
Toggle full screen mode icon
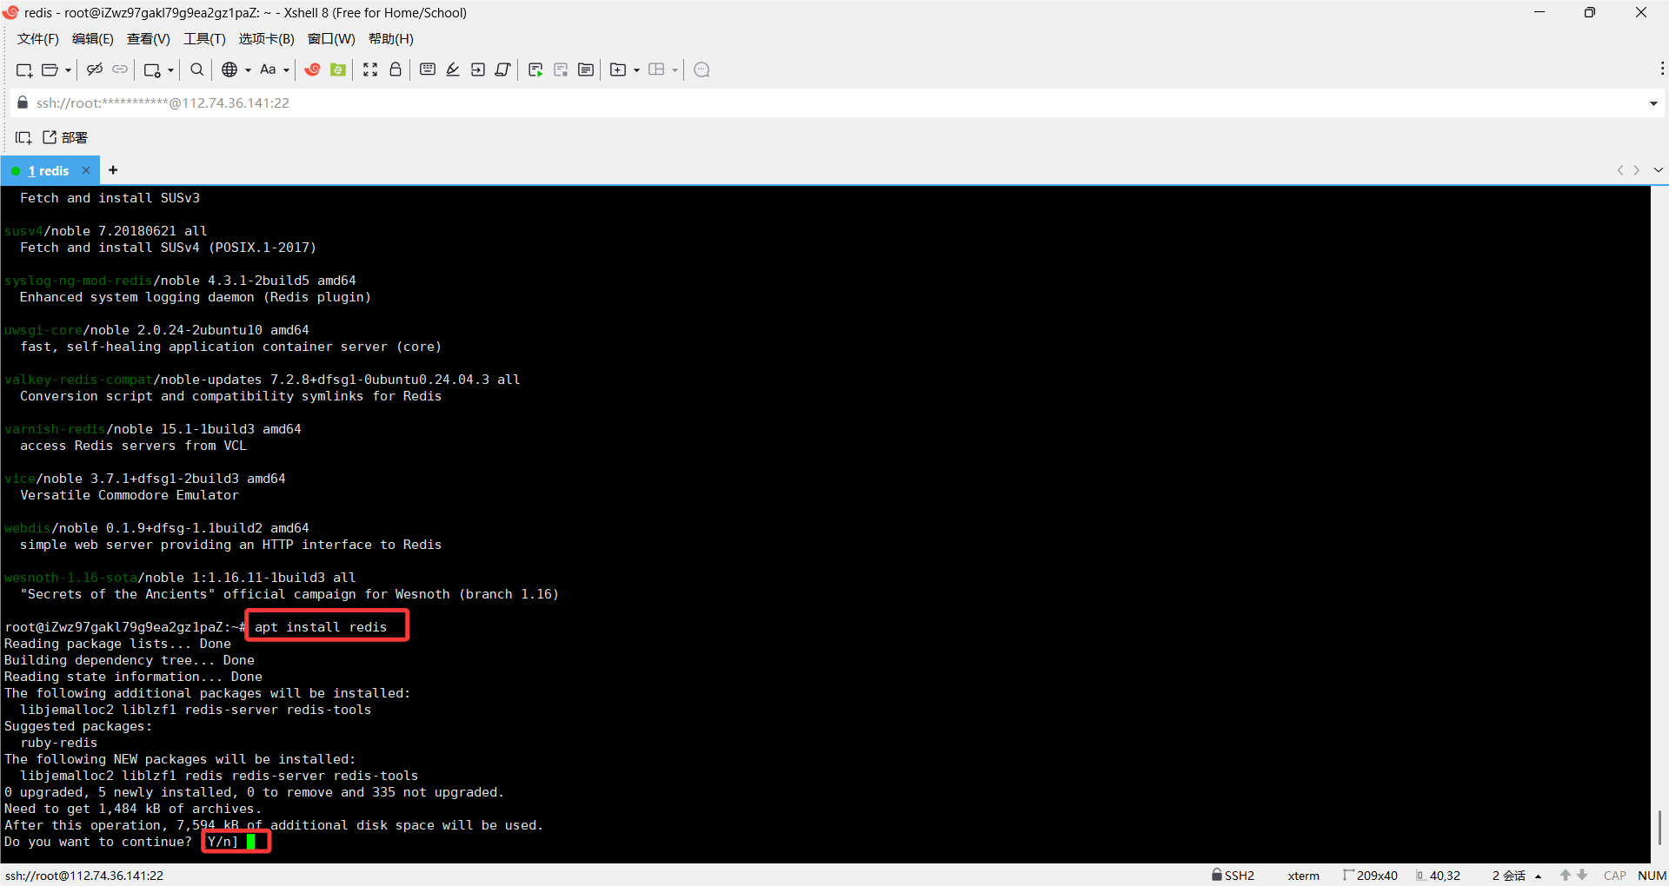click(x=370, y=69)
